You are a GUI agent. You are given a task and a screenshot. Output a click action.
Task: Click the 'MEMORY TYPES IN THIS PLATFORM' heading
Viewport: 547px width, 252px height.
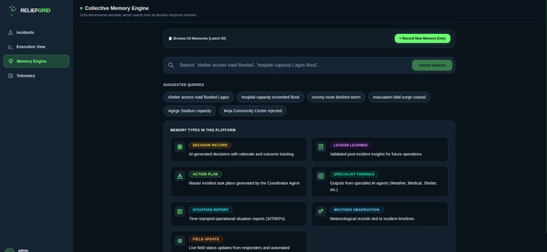pos(203,130)
